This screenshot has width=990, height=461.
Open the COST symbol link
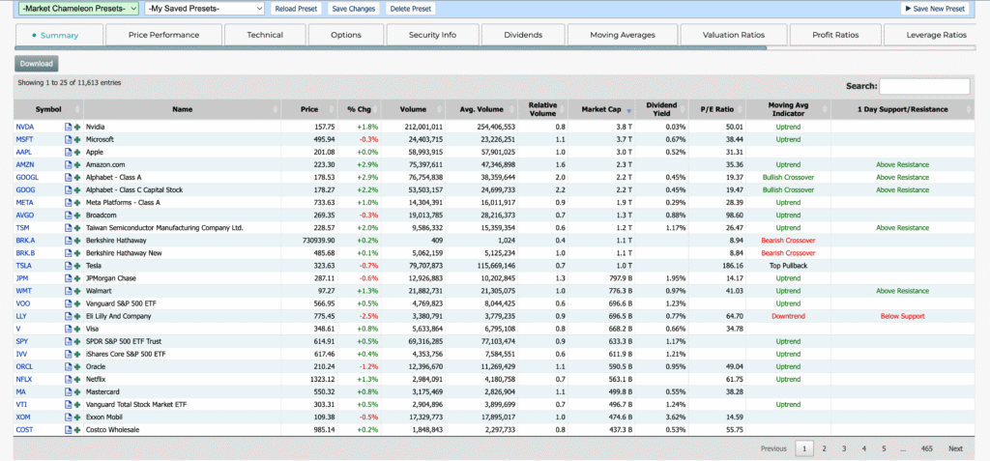coord(24,430)
